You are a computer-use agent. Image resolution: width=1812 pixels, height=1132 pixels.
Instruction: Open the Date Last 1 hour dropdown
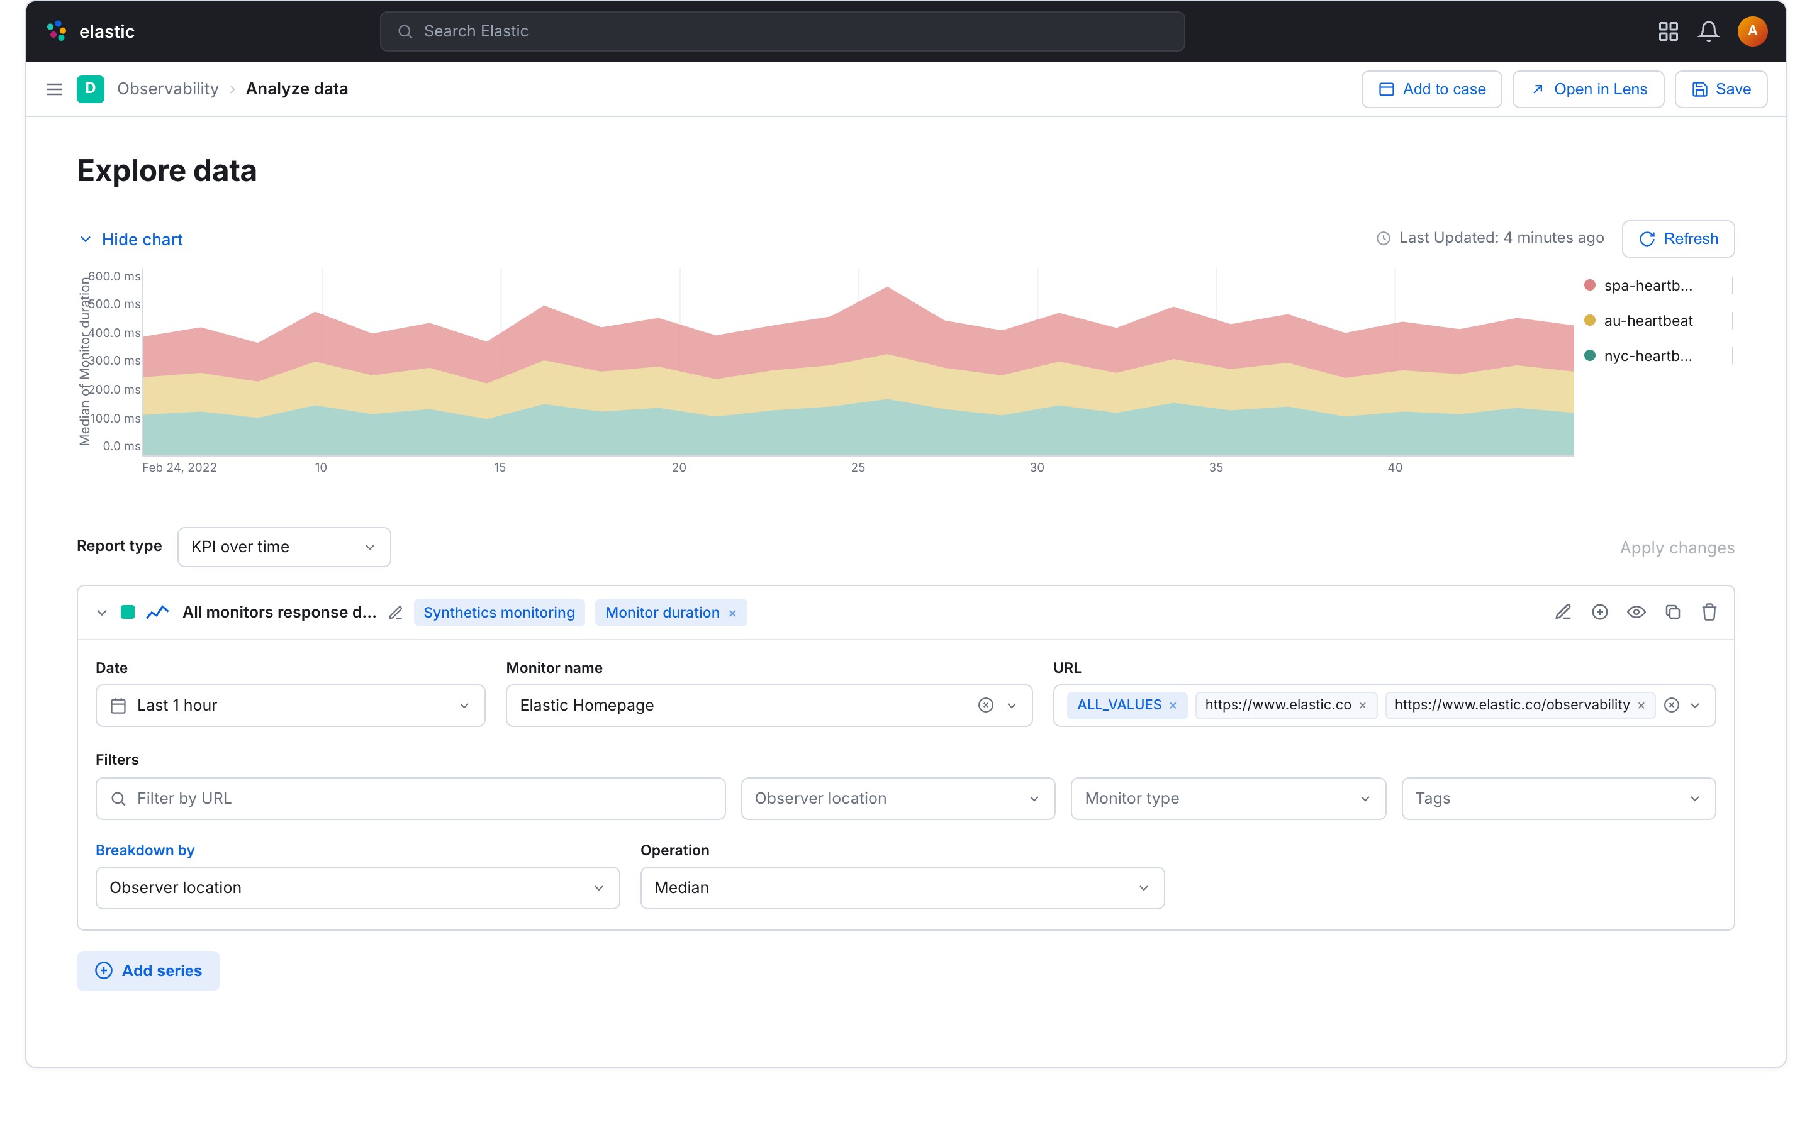click(x=291, y=705)
